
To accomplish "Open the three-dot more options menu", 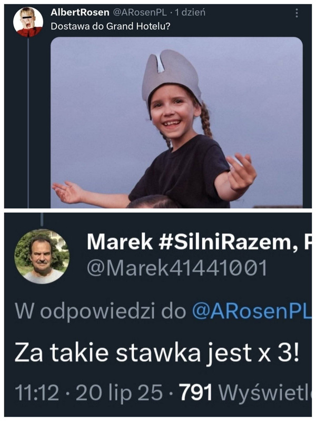I will point(297,13).
